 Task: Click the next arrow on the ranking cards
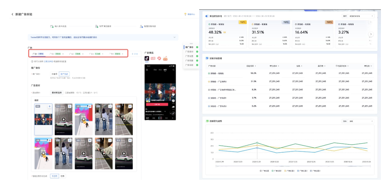point(371,34)
